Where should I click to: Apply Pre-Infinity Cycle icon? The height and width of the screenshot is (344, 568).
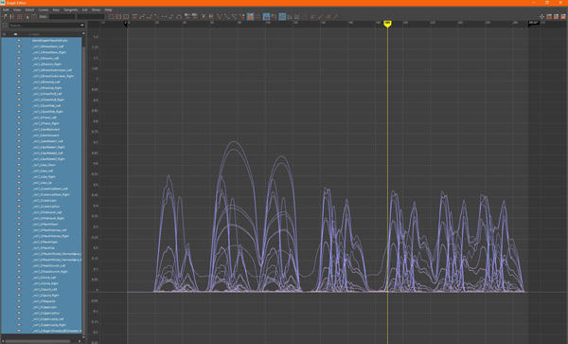pyautogui.click(x=312, y=17)
